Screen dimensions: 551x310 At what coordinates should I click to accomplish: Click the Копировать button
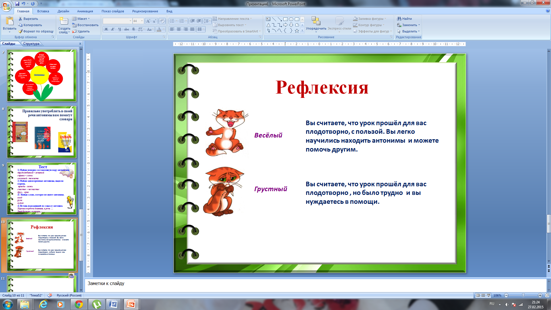[30, 25]
